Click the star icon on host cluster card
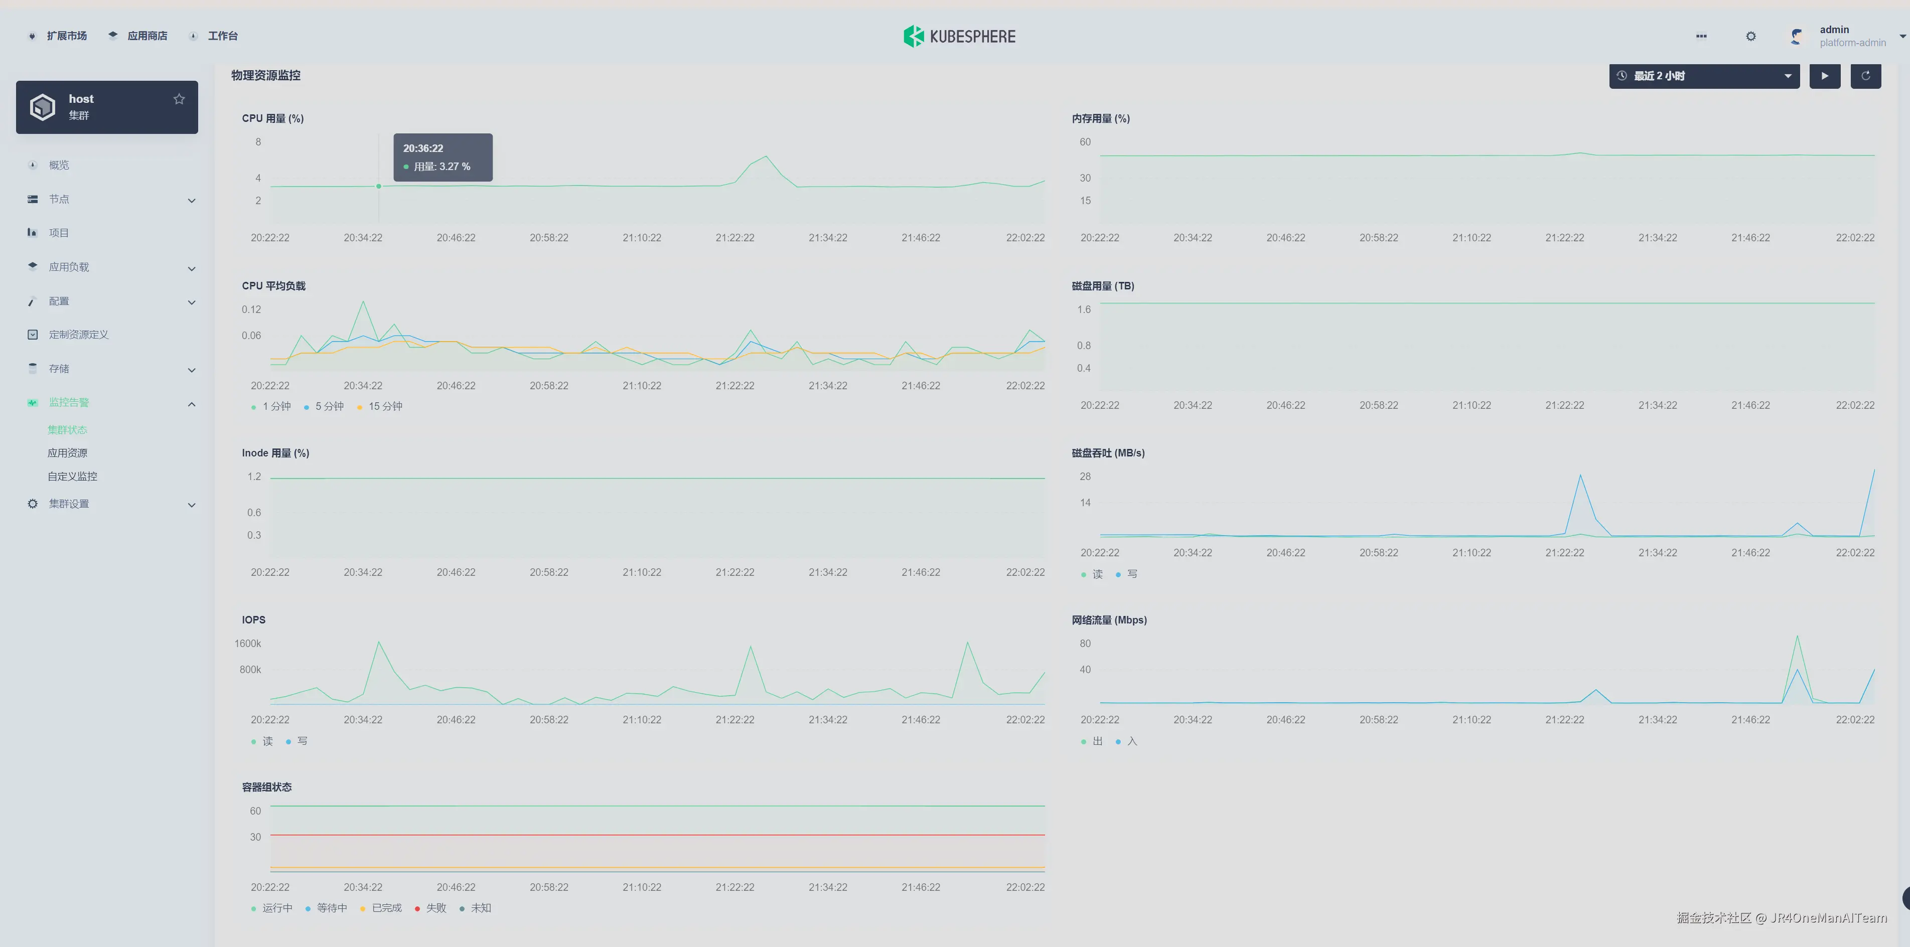This screenshot has width=1910, height=947. coord(179,99)
